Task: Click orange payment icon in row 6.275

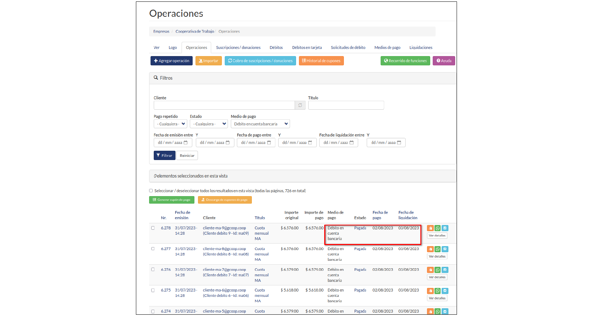Action: pyautogui.click(x=430, y=291)
